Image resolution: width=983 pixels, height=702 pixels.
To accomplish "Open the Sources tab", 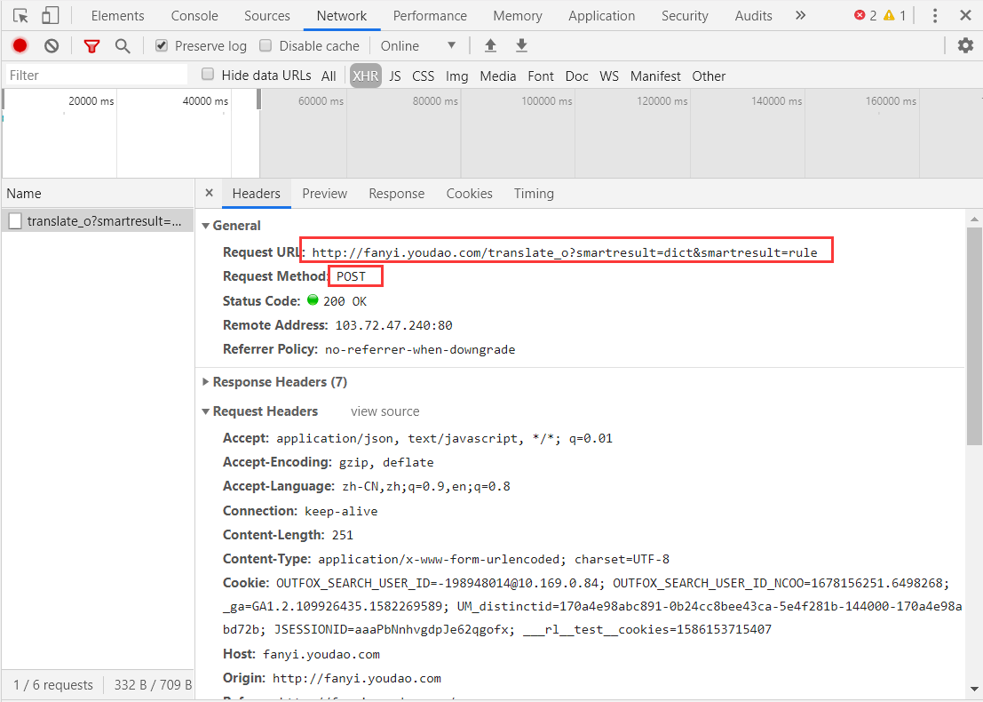I will coord(267,16).
